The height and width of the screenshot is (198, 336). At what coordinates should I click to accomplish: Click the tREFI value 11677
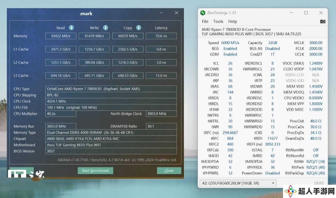tap(272, 138)
